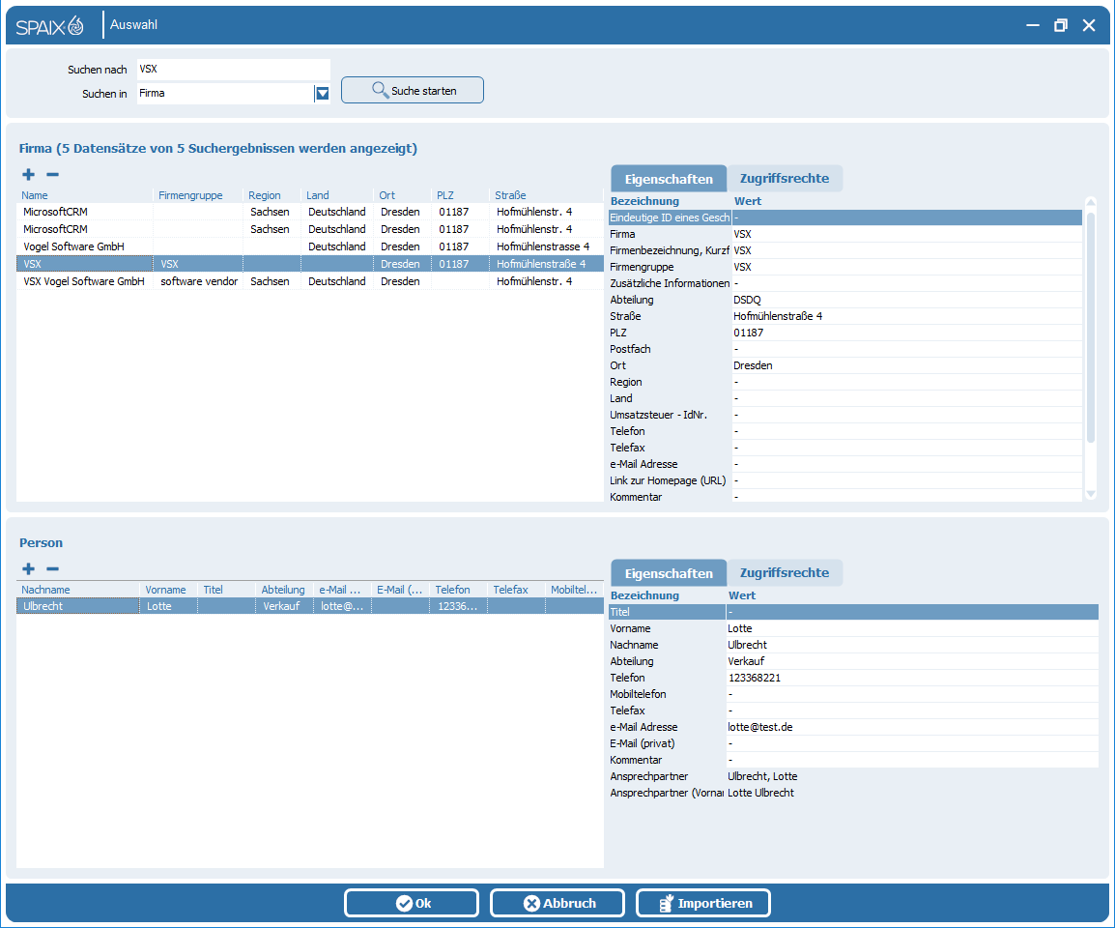Sort Person table by Abteilung column

[285, 590]
